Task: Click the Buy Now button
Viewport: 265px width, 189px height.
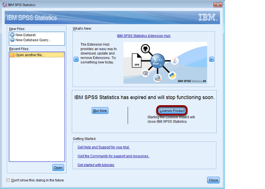Action: click(x=100, y=111)
